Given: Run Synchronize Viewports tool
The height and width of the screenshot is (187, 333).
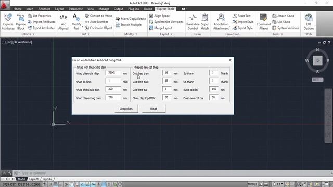Looking at the screenshot, I should coord(166,22).
